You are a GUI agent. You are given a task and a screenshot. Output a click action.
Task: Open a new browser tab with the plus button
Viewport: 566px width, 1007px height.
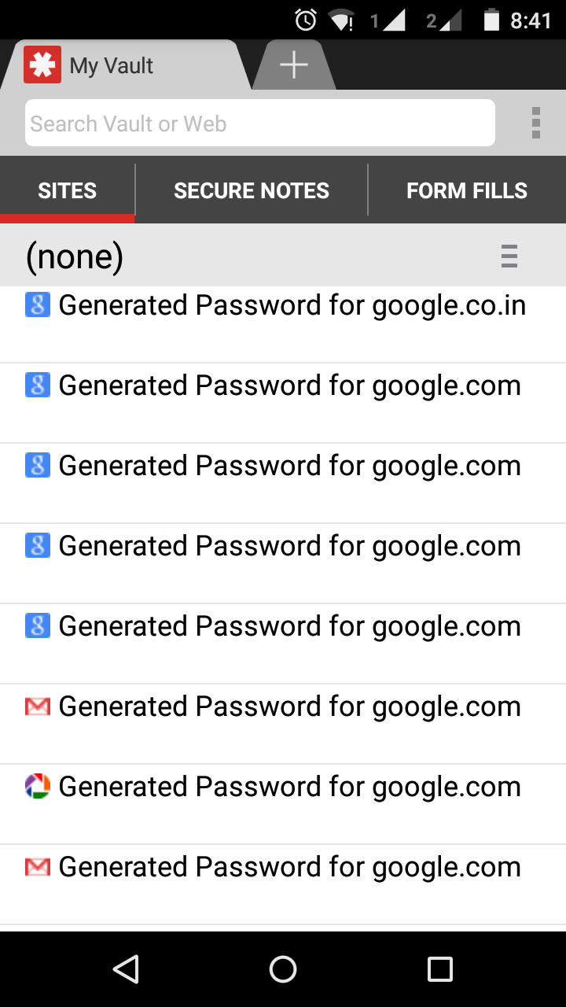tap(292, 65)
